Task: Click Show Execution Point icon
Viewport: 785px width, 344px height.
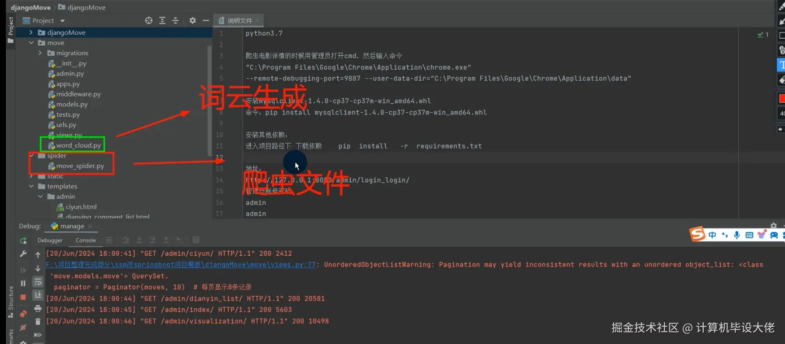Action: 109,240
